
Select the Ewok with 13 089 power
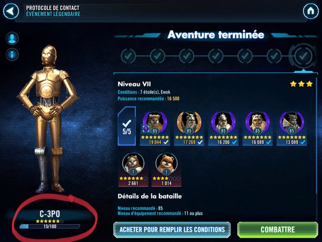pyautogui.click(x=292, y=128)
